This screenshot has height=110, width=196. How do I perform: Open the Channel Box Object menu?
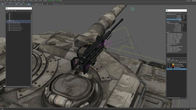tap(176, 13)
